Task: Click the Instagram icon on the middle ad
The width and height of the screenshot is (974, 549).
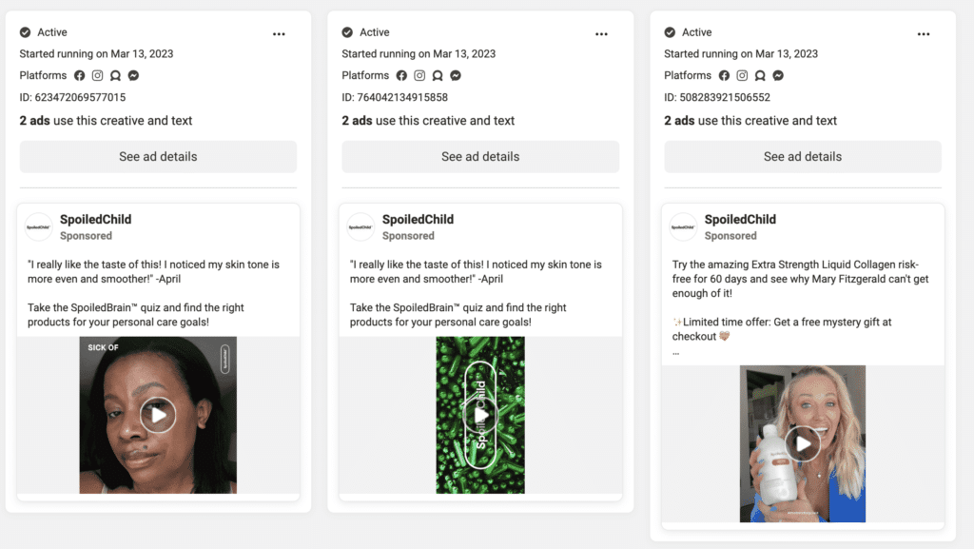Action: (x=419, y=75)
